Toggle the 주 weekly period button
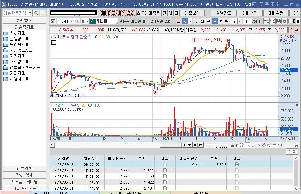This screenshot has height=194, width=301. (196, 21)
